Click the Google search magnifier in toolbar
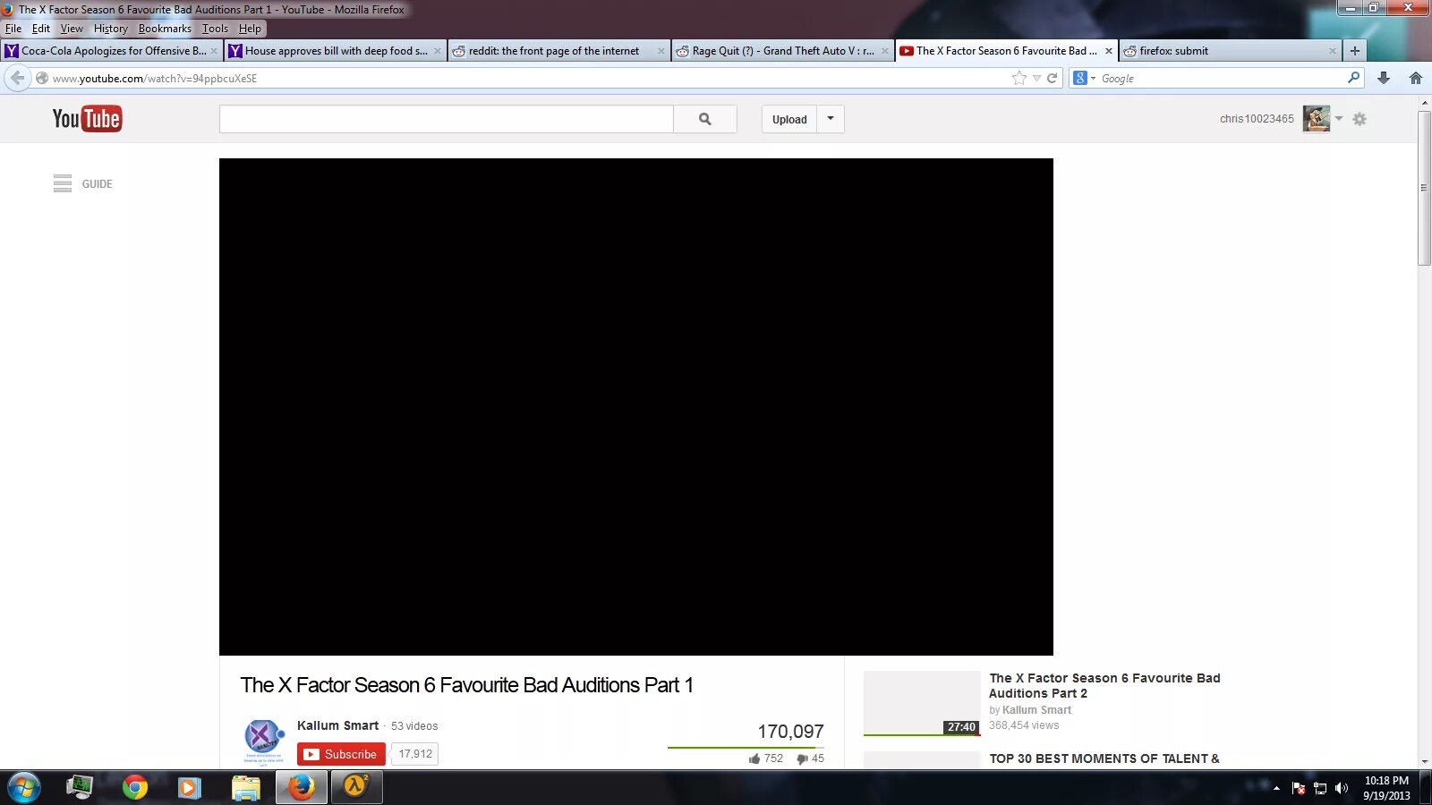1432x805 pixels. coord(1354,78)
